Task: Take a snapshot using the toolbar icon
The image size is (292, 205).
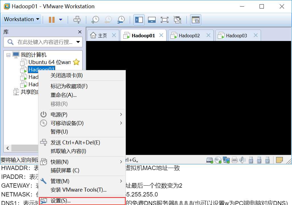Action: pos(95,20)
